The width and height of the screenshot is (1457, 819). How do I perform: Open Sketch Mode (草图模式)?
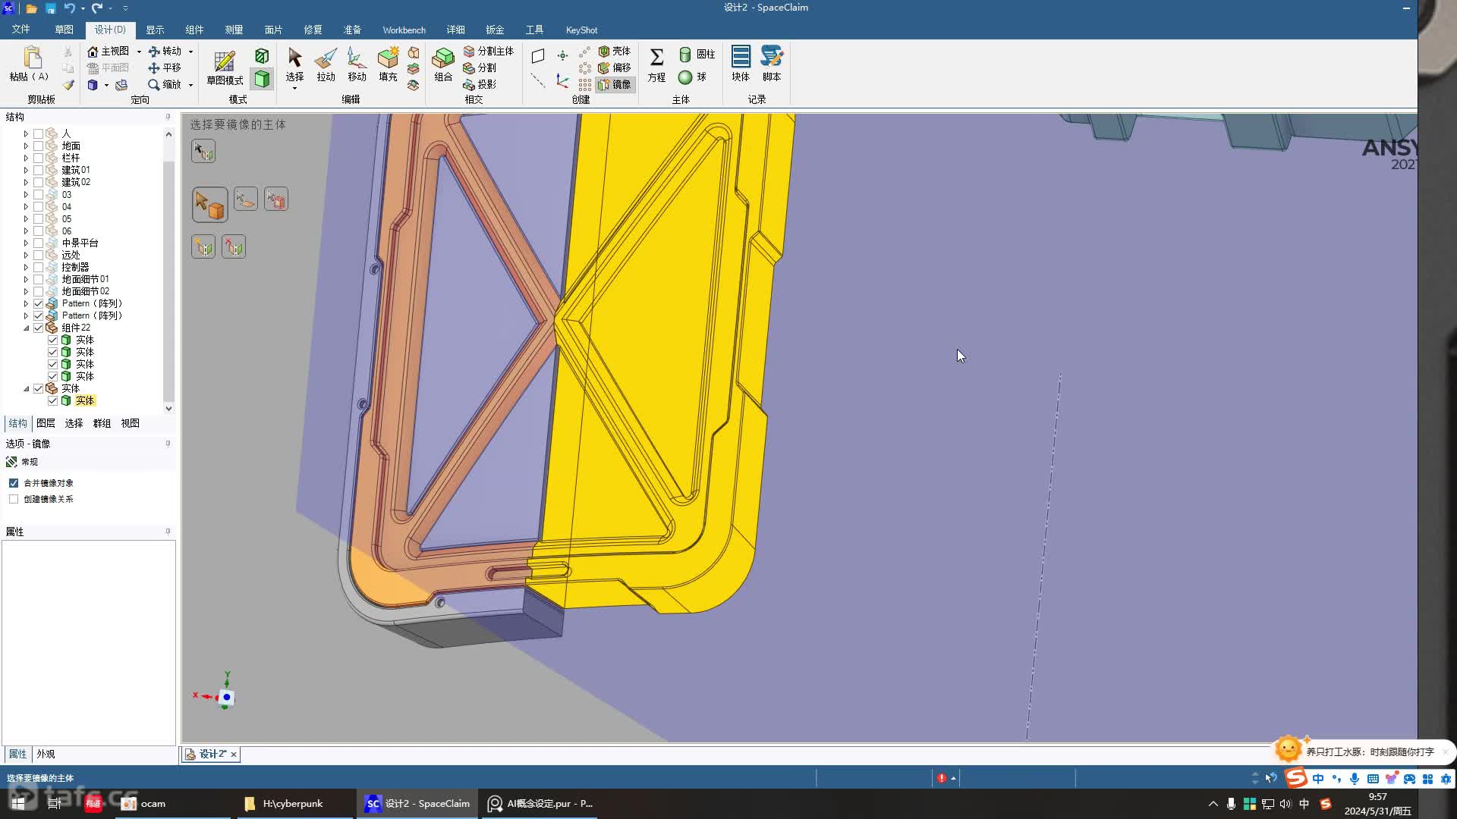pos(225,67)
